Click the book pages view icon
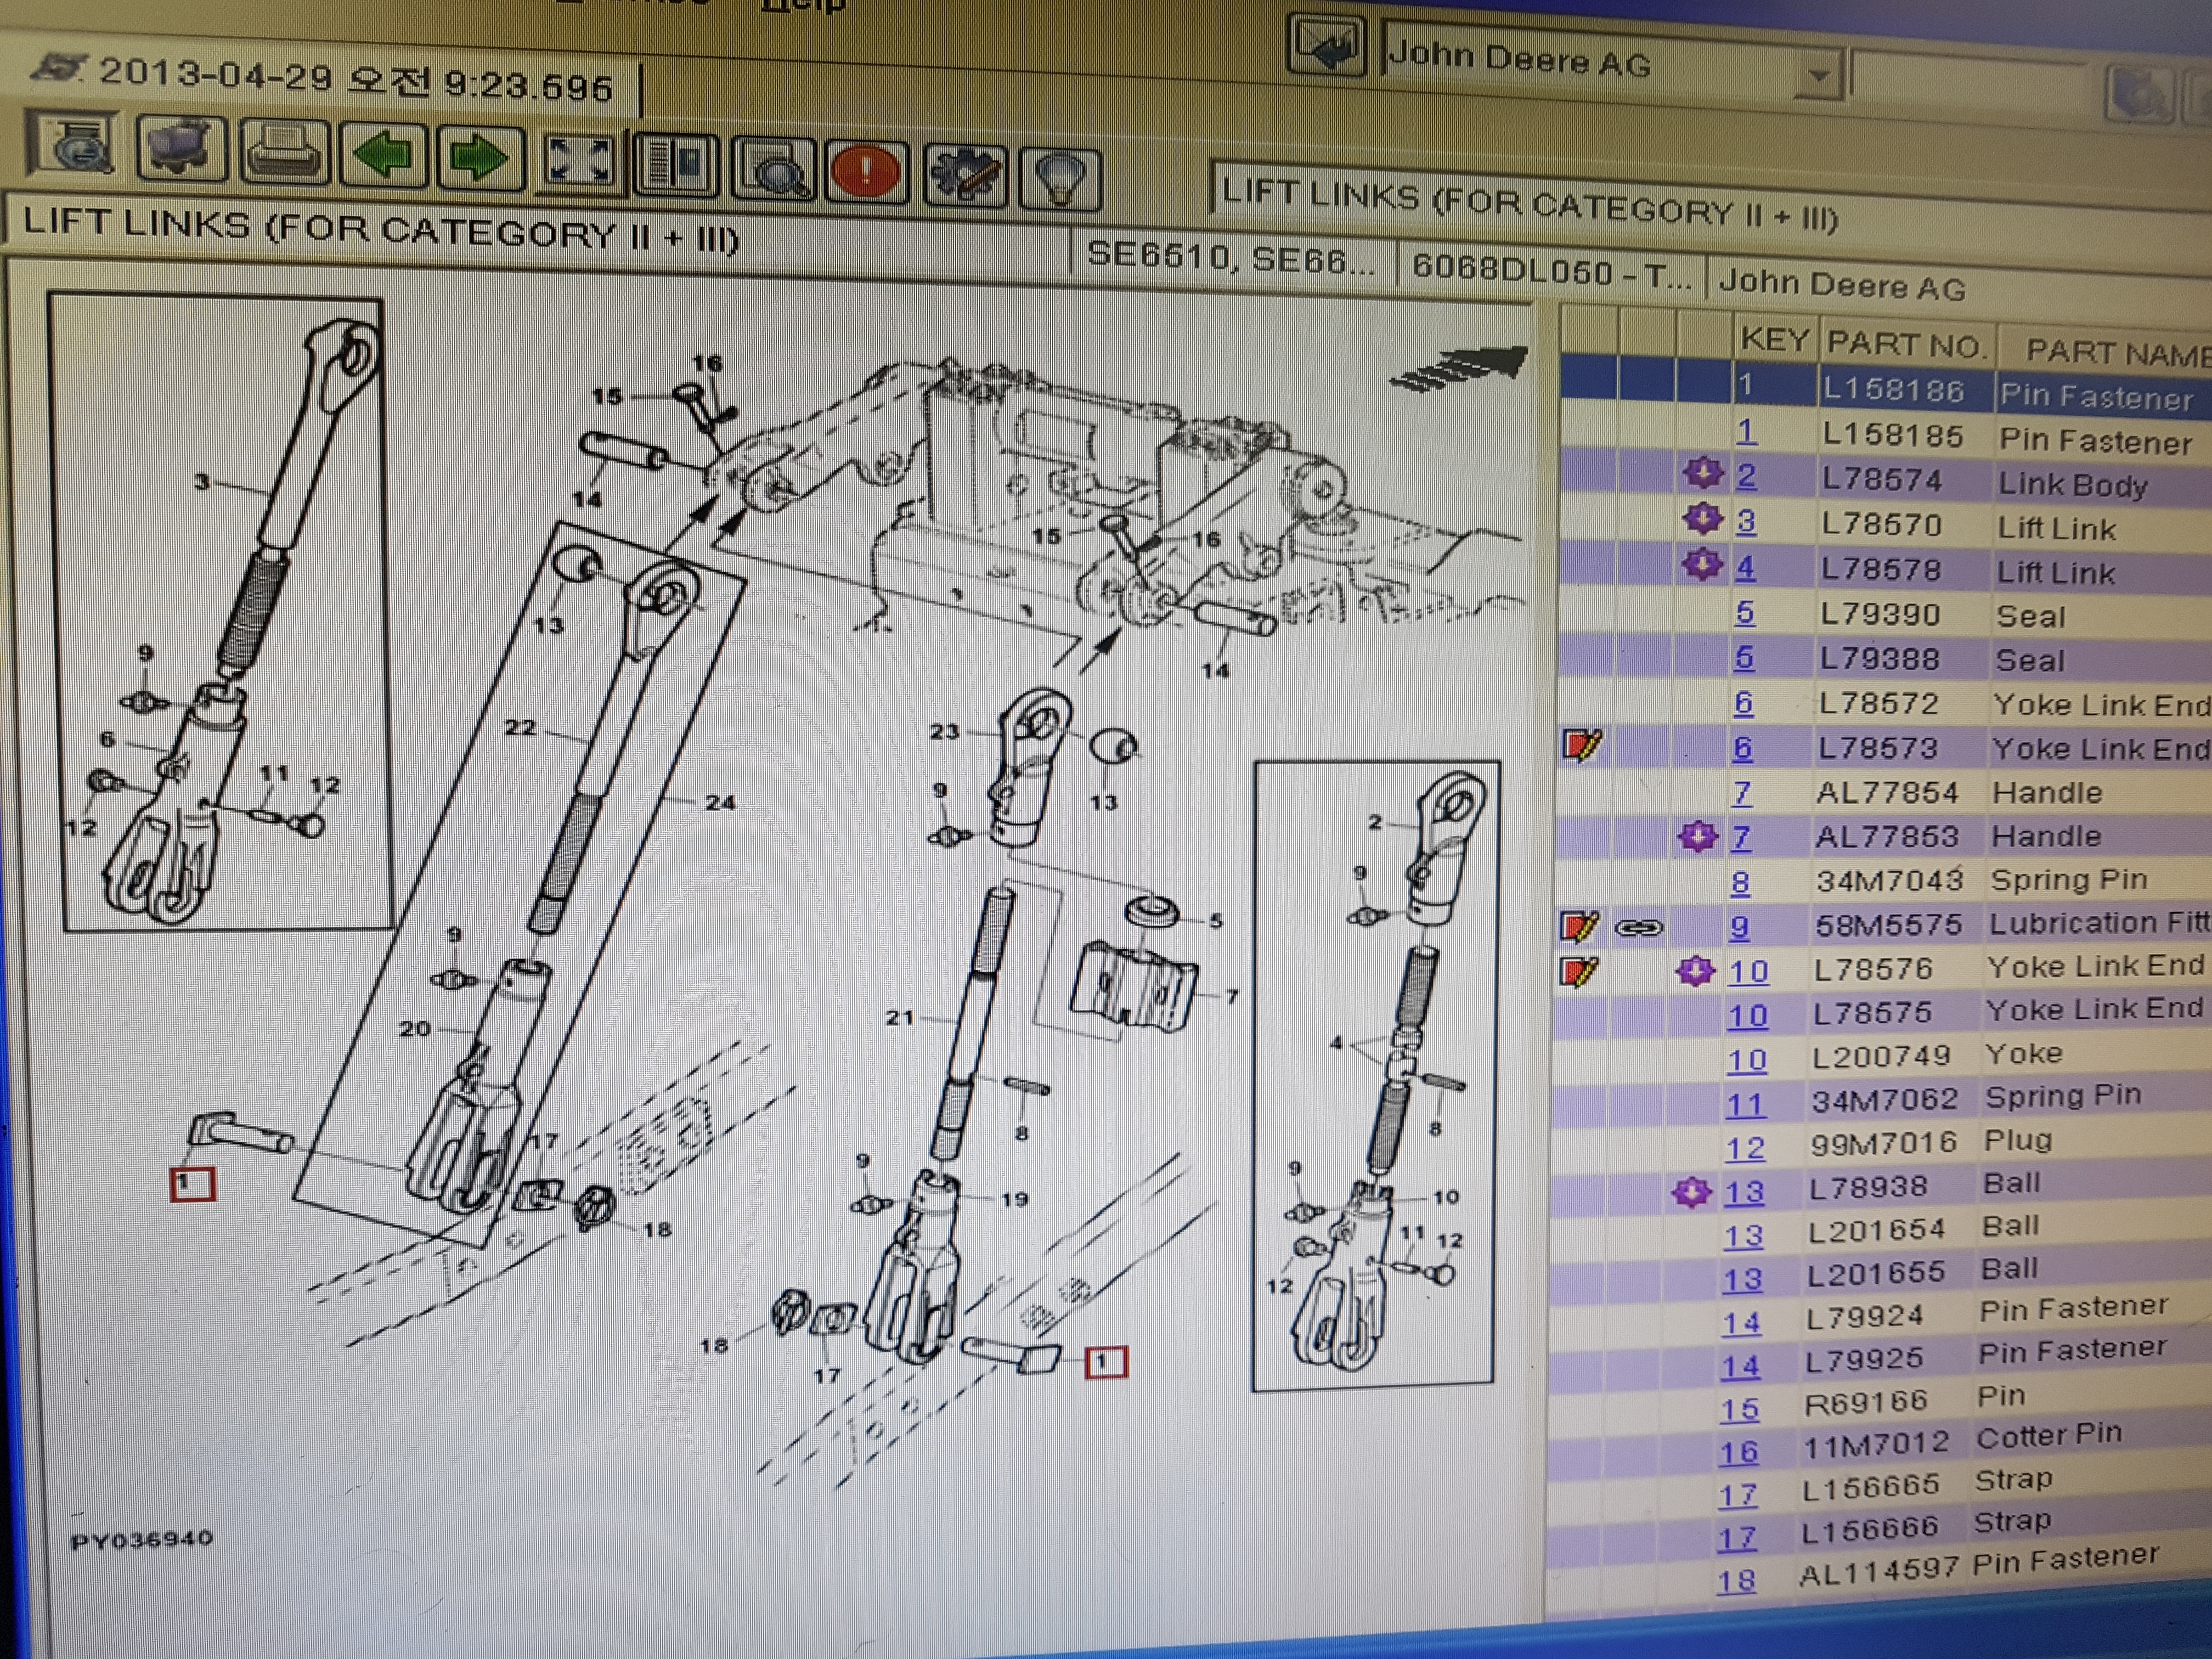Viewport: 2212px width, 1659px height. pos(676,165)
